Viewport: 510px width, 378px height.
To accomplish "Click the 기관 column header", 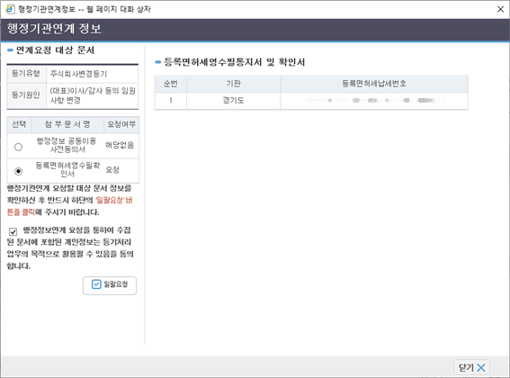I will click(x=234, y=84).
